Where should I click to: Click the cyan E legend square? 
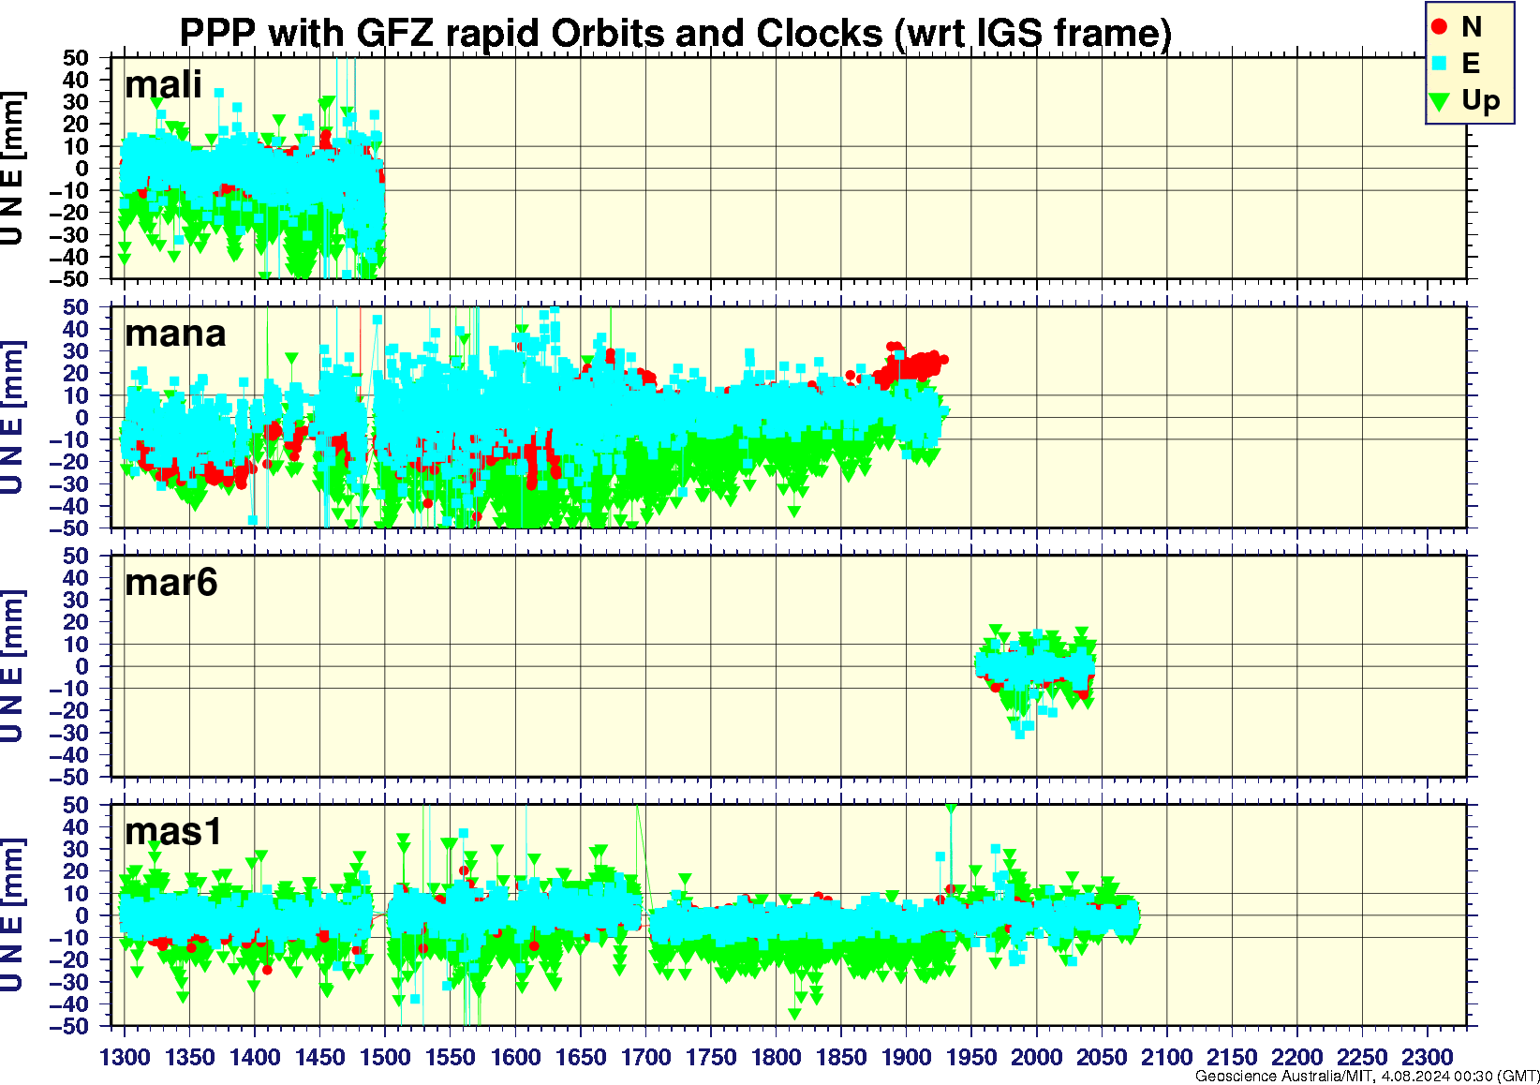pyautogui.click(x=1440, y=64)
